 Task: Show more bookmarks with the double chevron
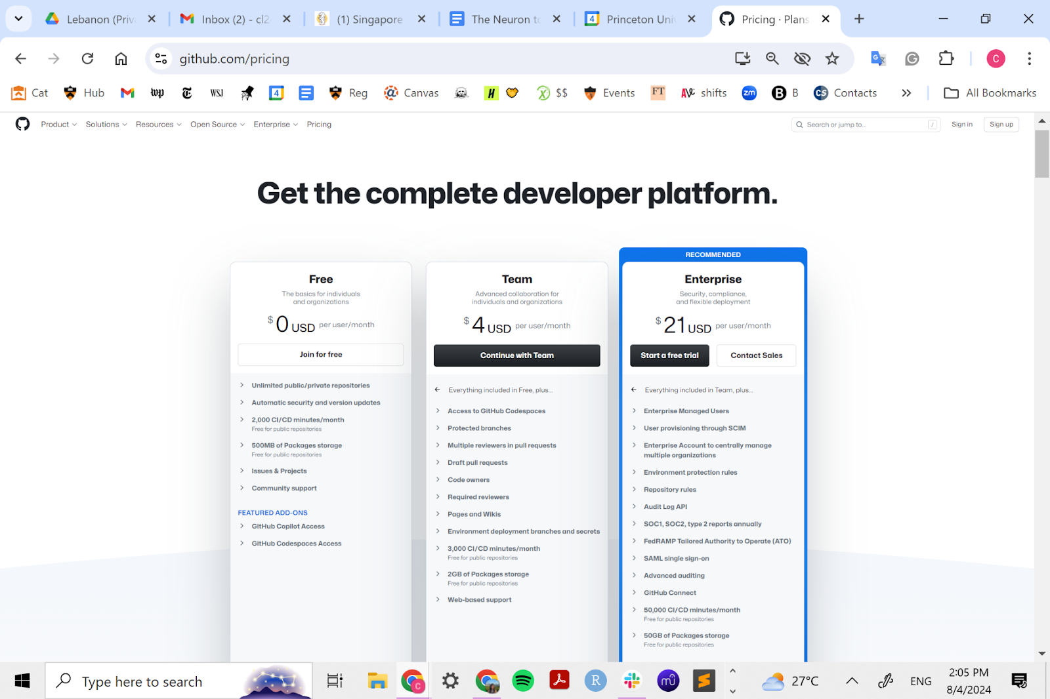[906, 93]
